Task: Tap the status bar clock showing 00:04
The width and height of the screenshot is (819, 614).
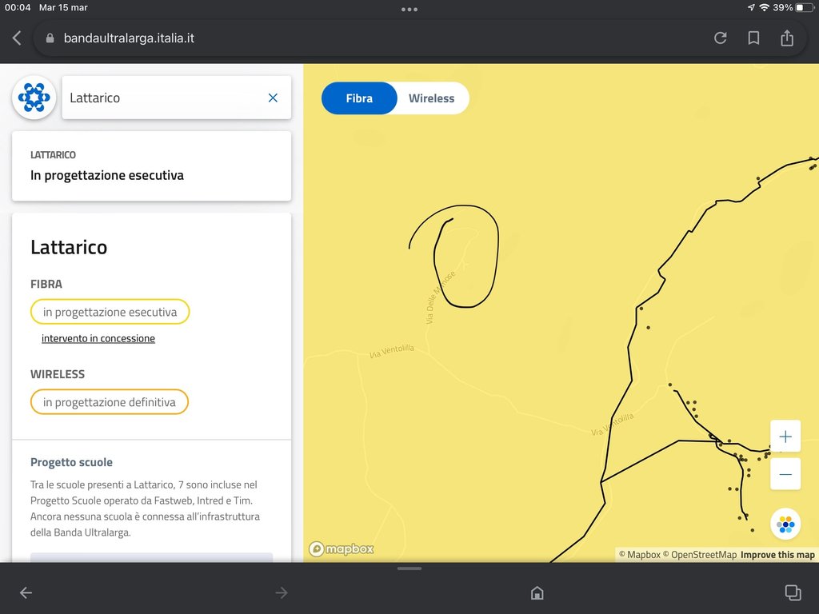Action: (x=18, y=7)
